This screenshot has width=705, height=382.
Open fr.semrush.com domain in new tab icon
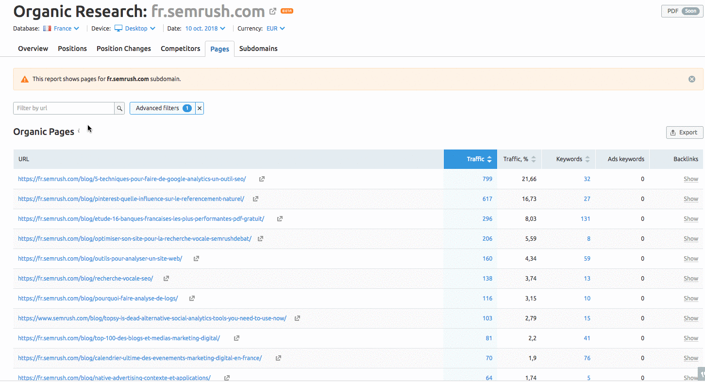click(x=273, y=11)
